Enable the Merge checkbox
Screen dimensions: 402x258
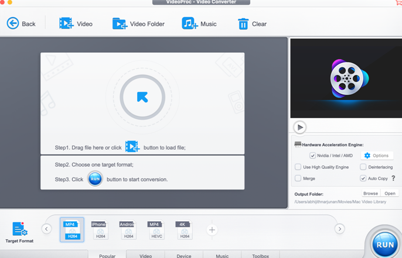[298, 178]
